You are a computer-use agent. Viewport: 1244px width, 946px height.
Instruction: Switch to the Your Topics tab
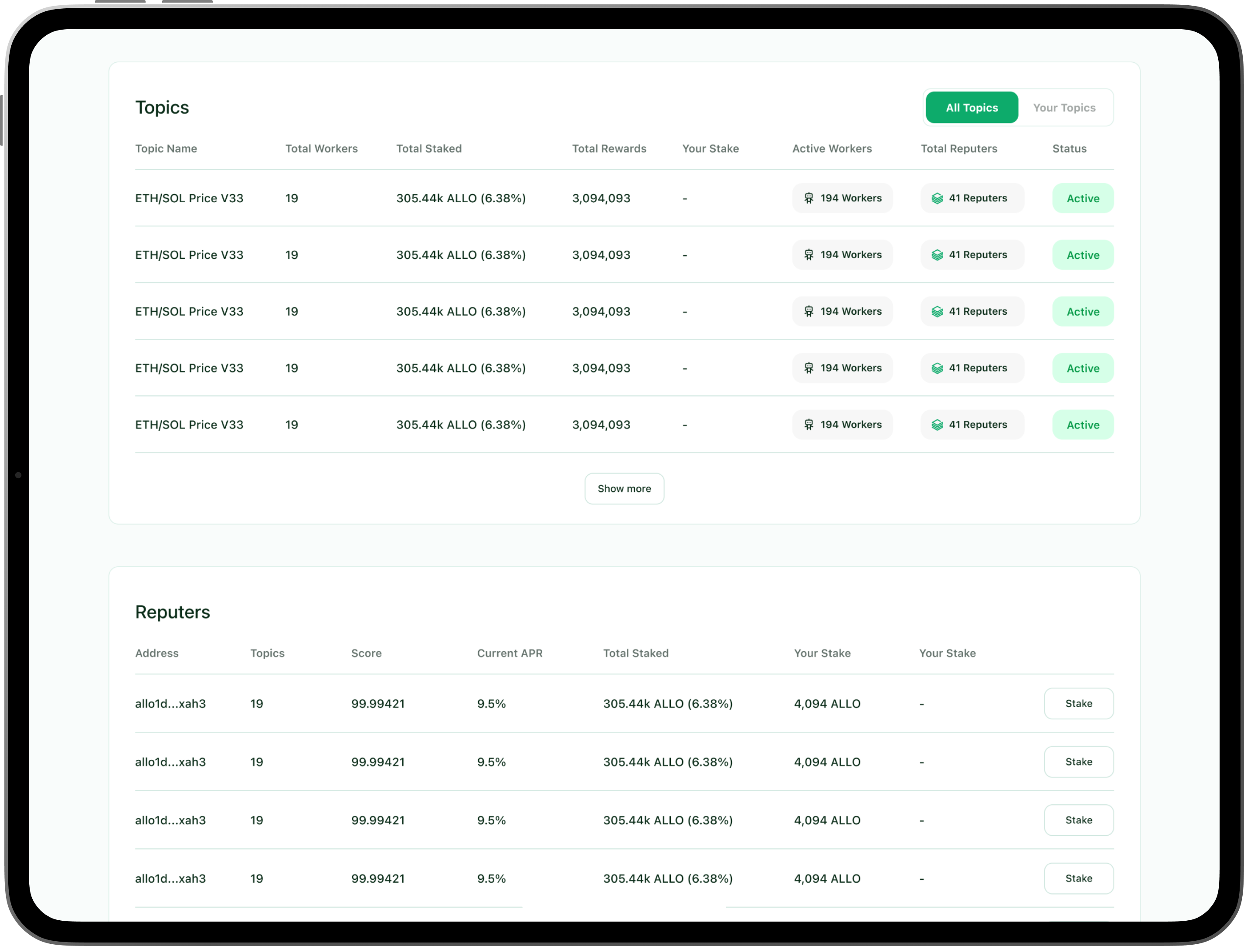[x=1064, y=108]
